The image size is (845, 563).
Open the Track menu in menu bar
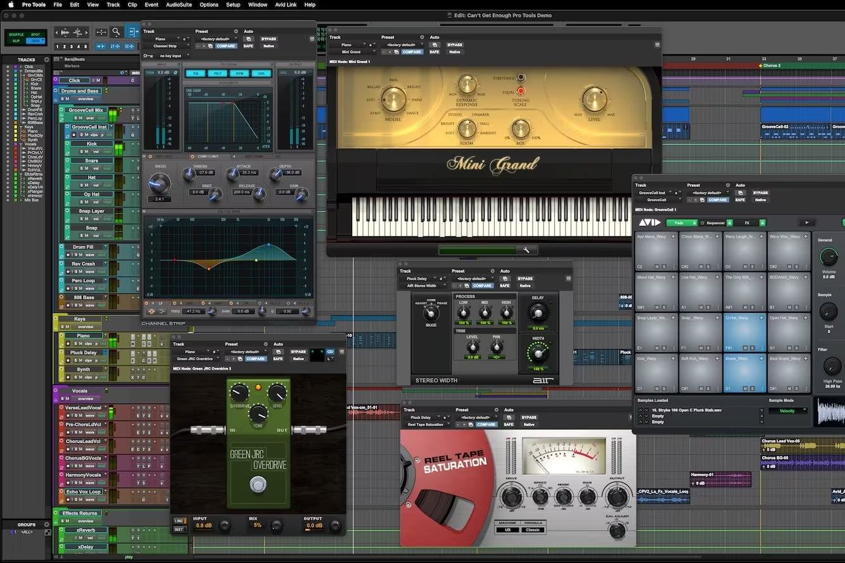click(113, 4)
